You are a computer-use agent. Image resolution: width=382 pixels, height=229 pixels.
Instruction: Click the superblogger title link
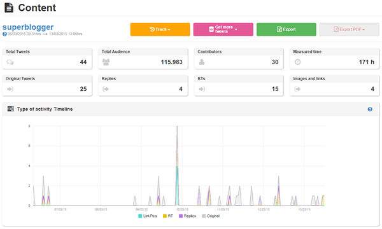[28, 27]
